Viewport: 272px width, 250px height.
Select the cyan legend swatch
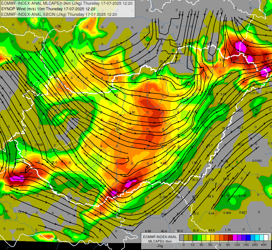coord(257,237)
